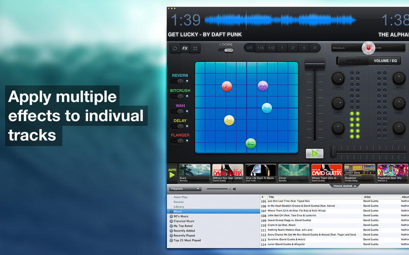Toggle the LOOPS switch
Image resolution: width=409 pixels, height=255 pixels.
tap(226, 50)
